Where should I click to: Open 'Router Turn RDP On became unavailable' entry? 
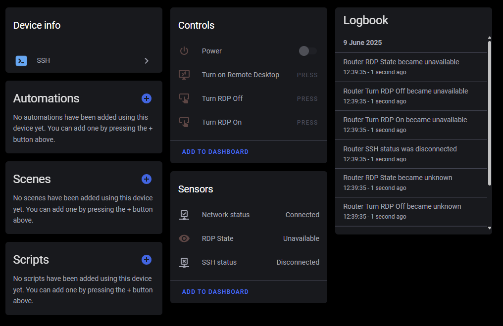(411, 125)
